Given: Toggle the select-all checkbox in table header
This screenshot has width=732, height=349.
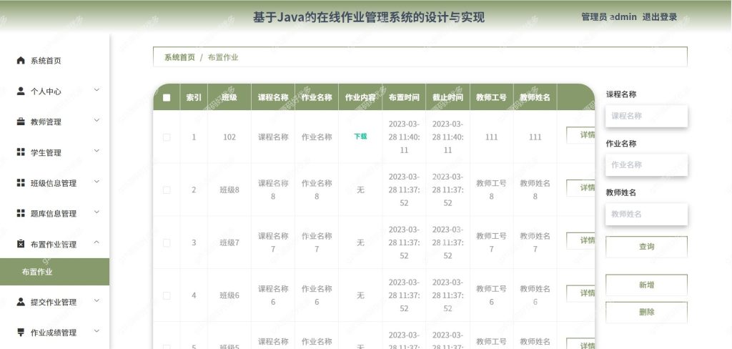Looking at the screenshot, I should coord(167,98).
